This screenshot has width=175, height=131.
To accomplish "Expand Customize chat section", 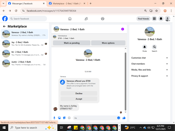I will (150, 58).
